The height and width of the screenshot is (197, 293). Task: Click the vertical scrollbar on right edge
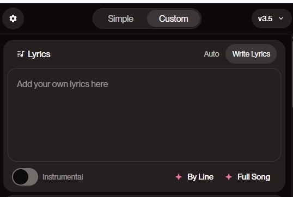click(292, 72)
